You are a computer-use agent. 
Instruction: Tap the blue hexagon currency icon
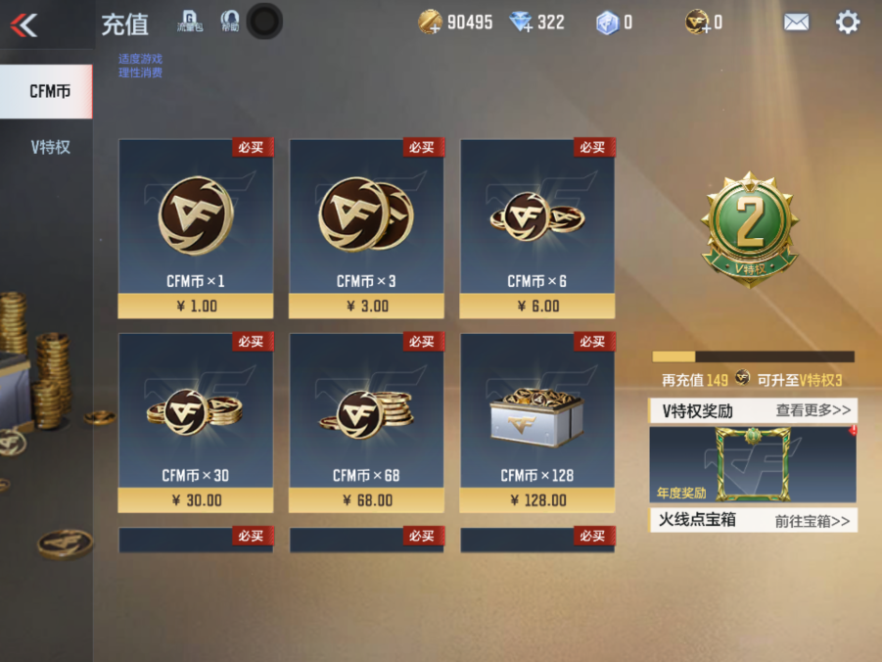(x=607, y=24)
